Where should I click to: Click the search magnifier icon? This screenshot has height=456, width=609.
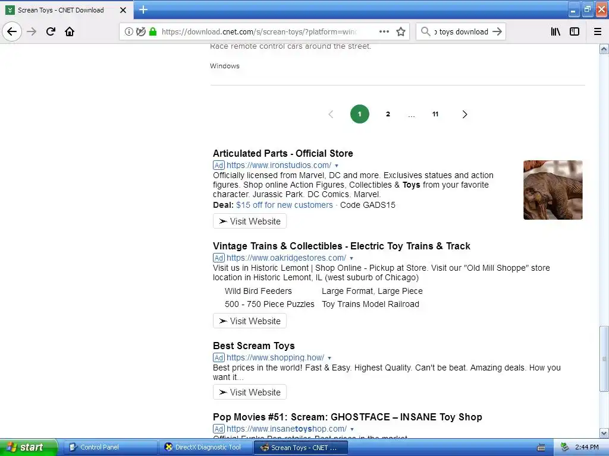[426, 32]
